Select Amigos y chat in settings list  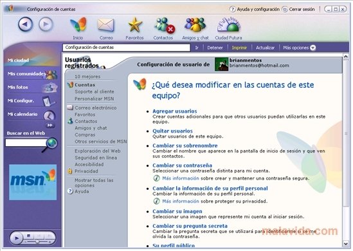point(91,128)
